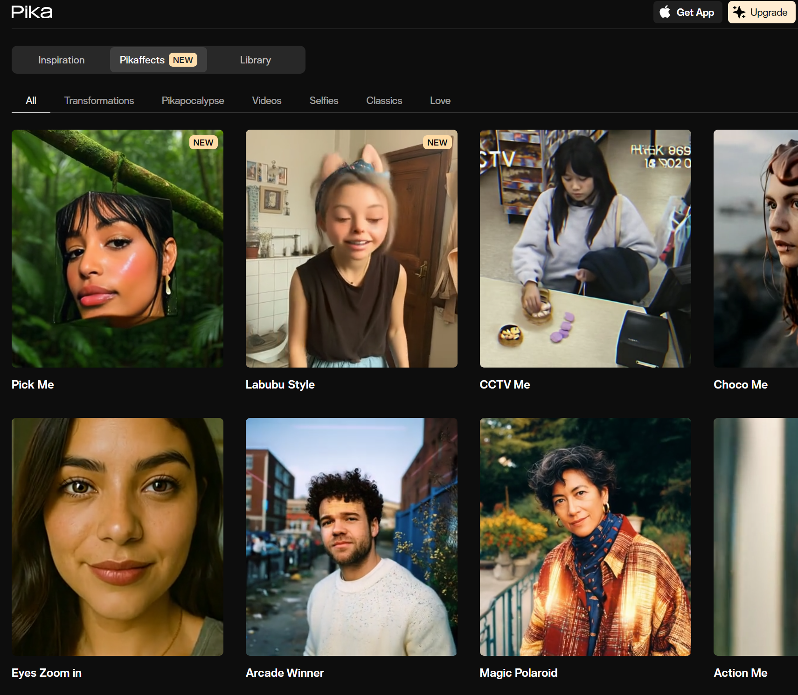Image resolution: width=798 pixels, height=695 pixels.
Task: Click the sparkle icon in Upgrade
Action: coord(739,12)
